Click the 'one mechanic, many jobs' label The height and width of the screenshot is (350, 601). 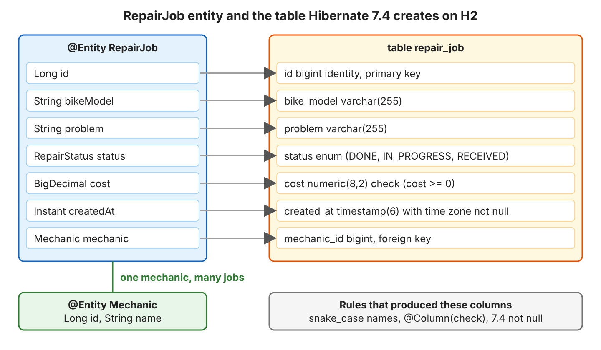(182, 277)
